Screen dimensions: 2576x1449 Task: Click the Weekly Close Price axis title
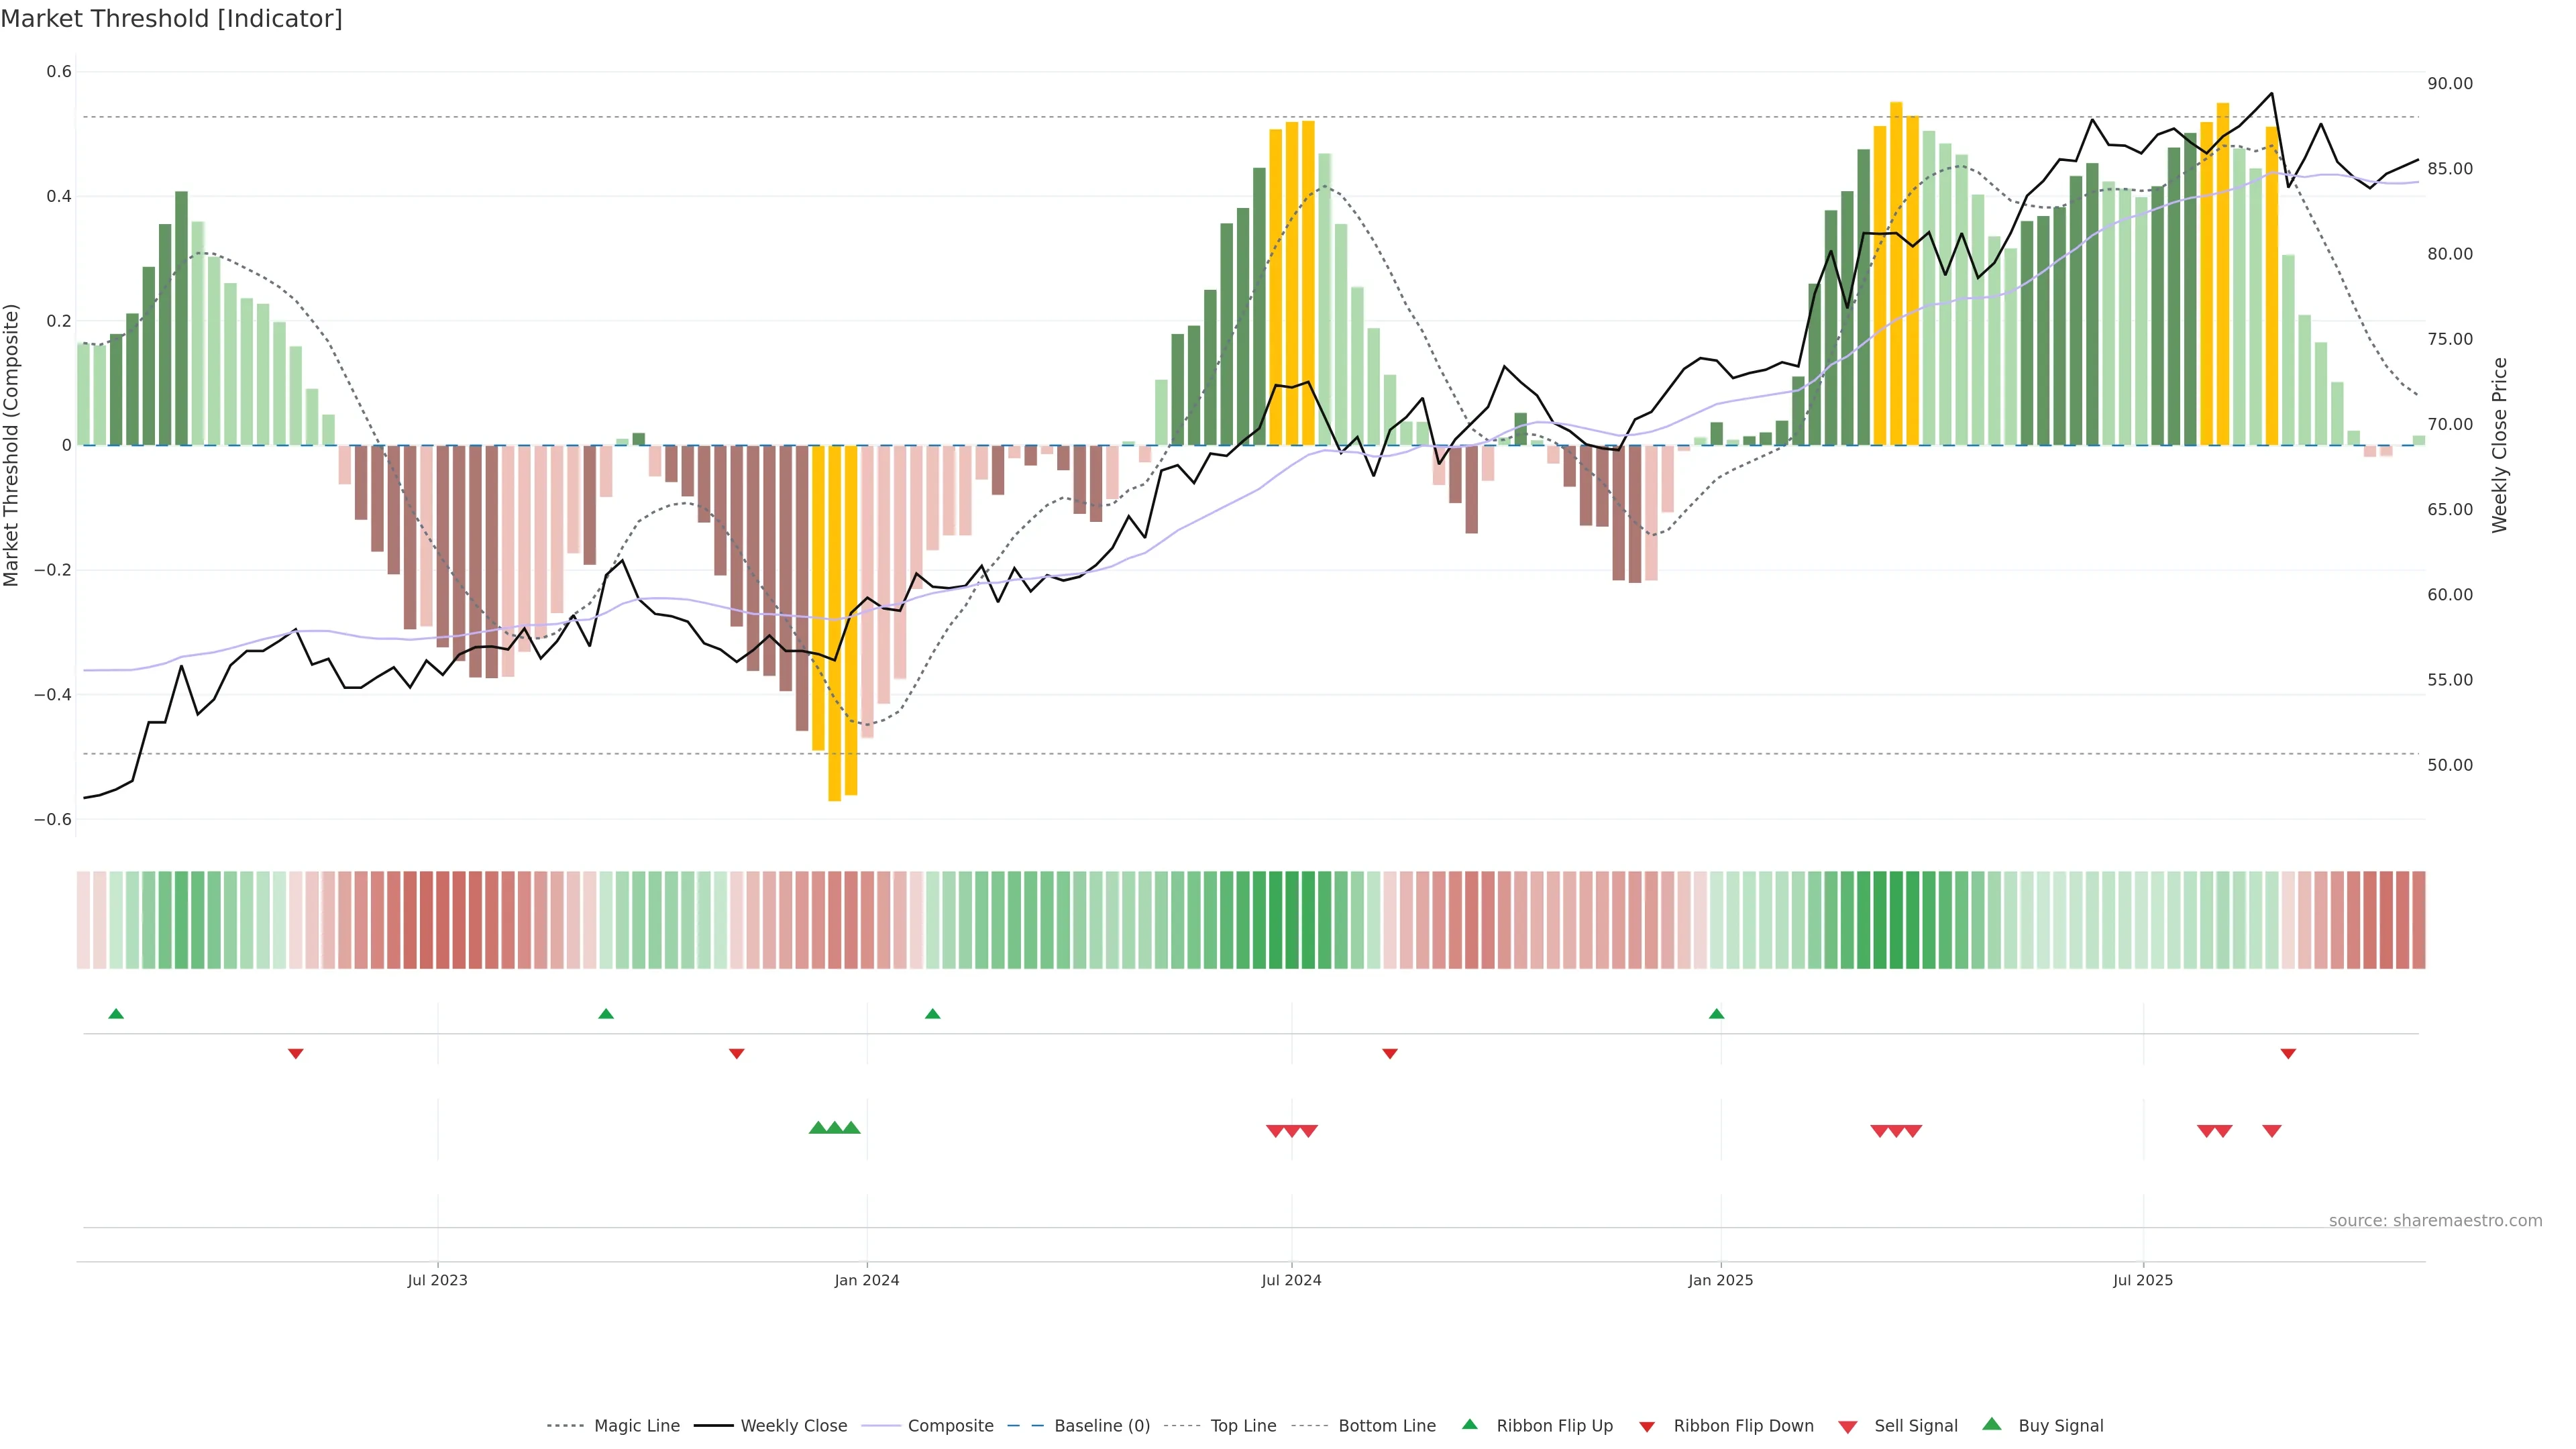pos(2500,445)
